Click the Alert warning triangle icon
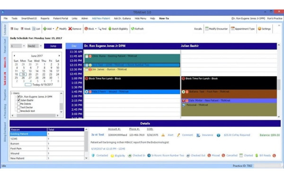 point(163,135)
